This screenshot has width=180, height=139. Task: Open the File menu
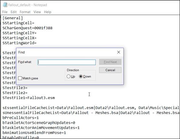(5, 12)
